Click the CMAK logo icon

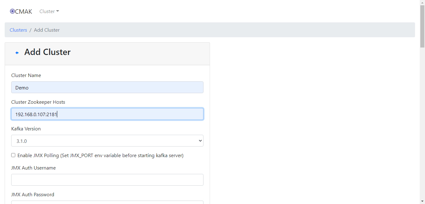point(12,11)
